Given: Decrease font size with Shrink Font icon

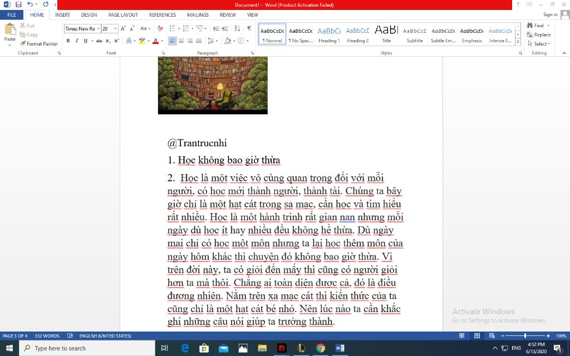Looking at the screenshot, I should (x=132, y=29).
